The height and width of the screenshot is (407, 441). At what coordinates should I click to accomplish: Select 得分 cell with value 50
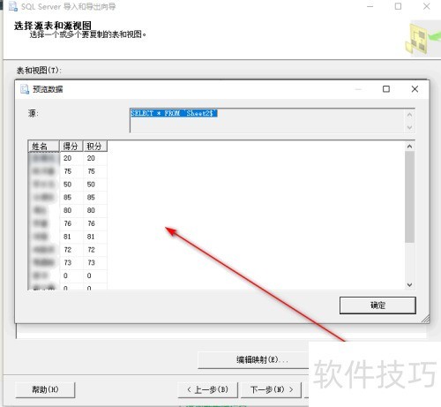point(71,185)
